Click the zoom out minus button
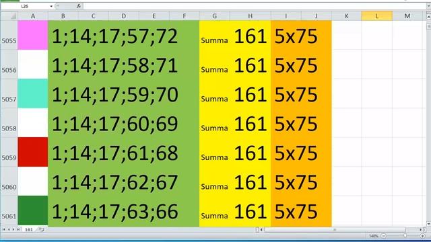The width and height of the screenshot is (431, 242). [384, 236]
